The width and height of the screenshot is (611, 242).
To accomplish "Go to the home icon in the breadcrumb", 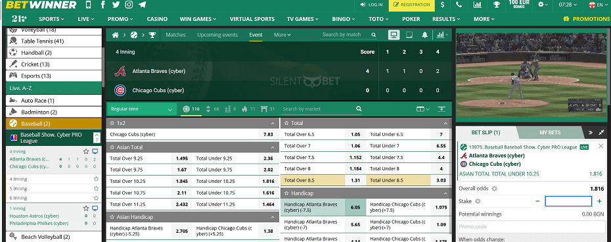I will [115, 35].
